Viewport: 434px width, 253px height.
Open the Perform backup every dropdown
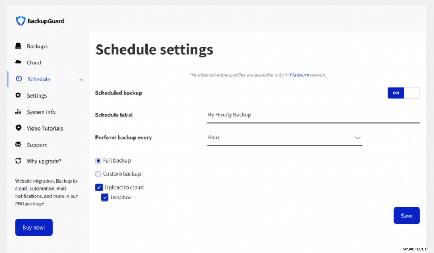coord(284,138)
